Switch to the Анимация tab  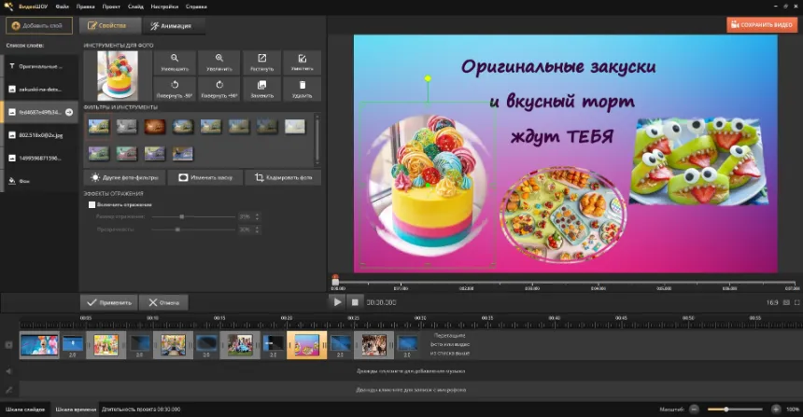tap(170, 26)
